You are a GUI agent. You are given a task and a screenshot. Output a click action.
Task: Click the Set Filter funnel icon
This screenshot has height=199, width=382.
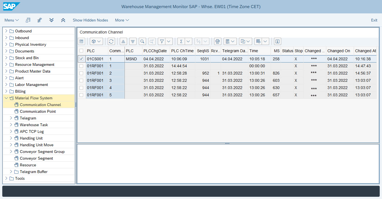[x=162, y=41]
